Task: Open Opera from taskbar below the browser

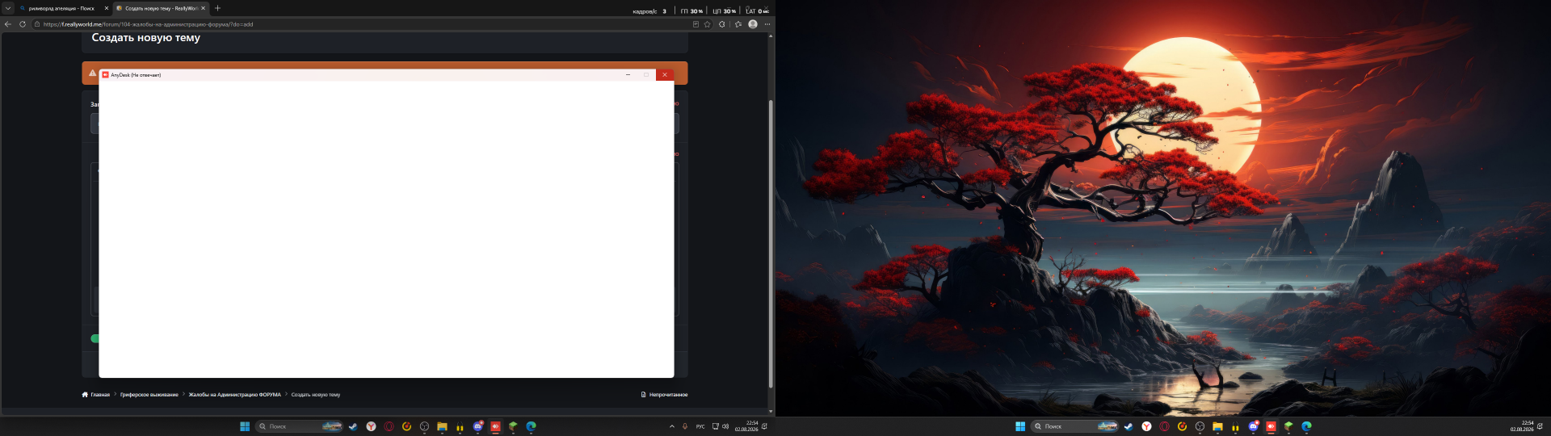Action: tap(389, 426)
